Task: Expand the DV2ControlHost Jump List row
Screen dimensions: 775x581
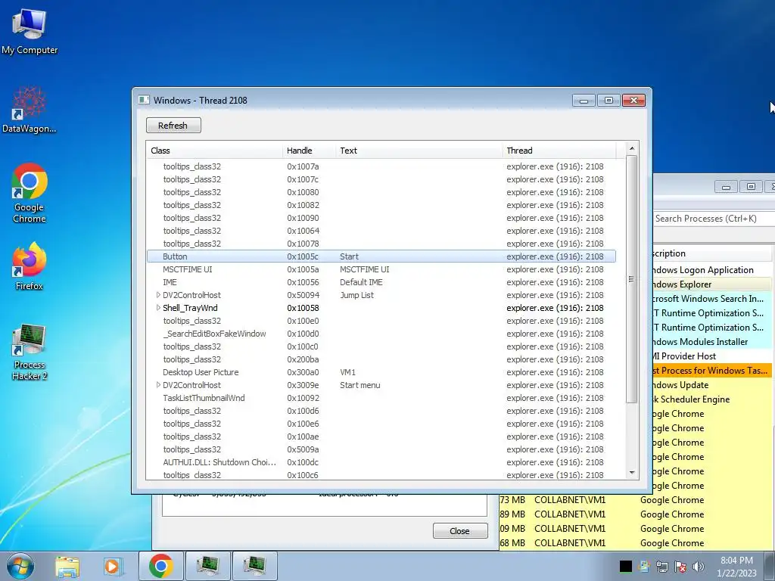Action: [x=157, y=295]
